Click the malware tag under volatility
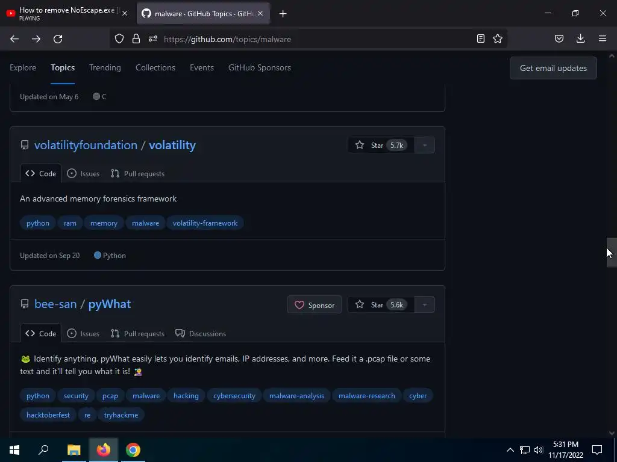The image size is (617, 462). (146, 223)
